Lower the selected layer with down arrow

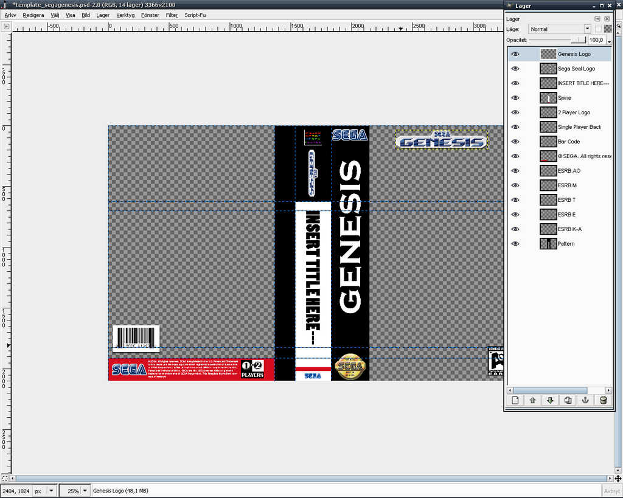tap(550, 400)
